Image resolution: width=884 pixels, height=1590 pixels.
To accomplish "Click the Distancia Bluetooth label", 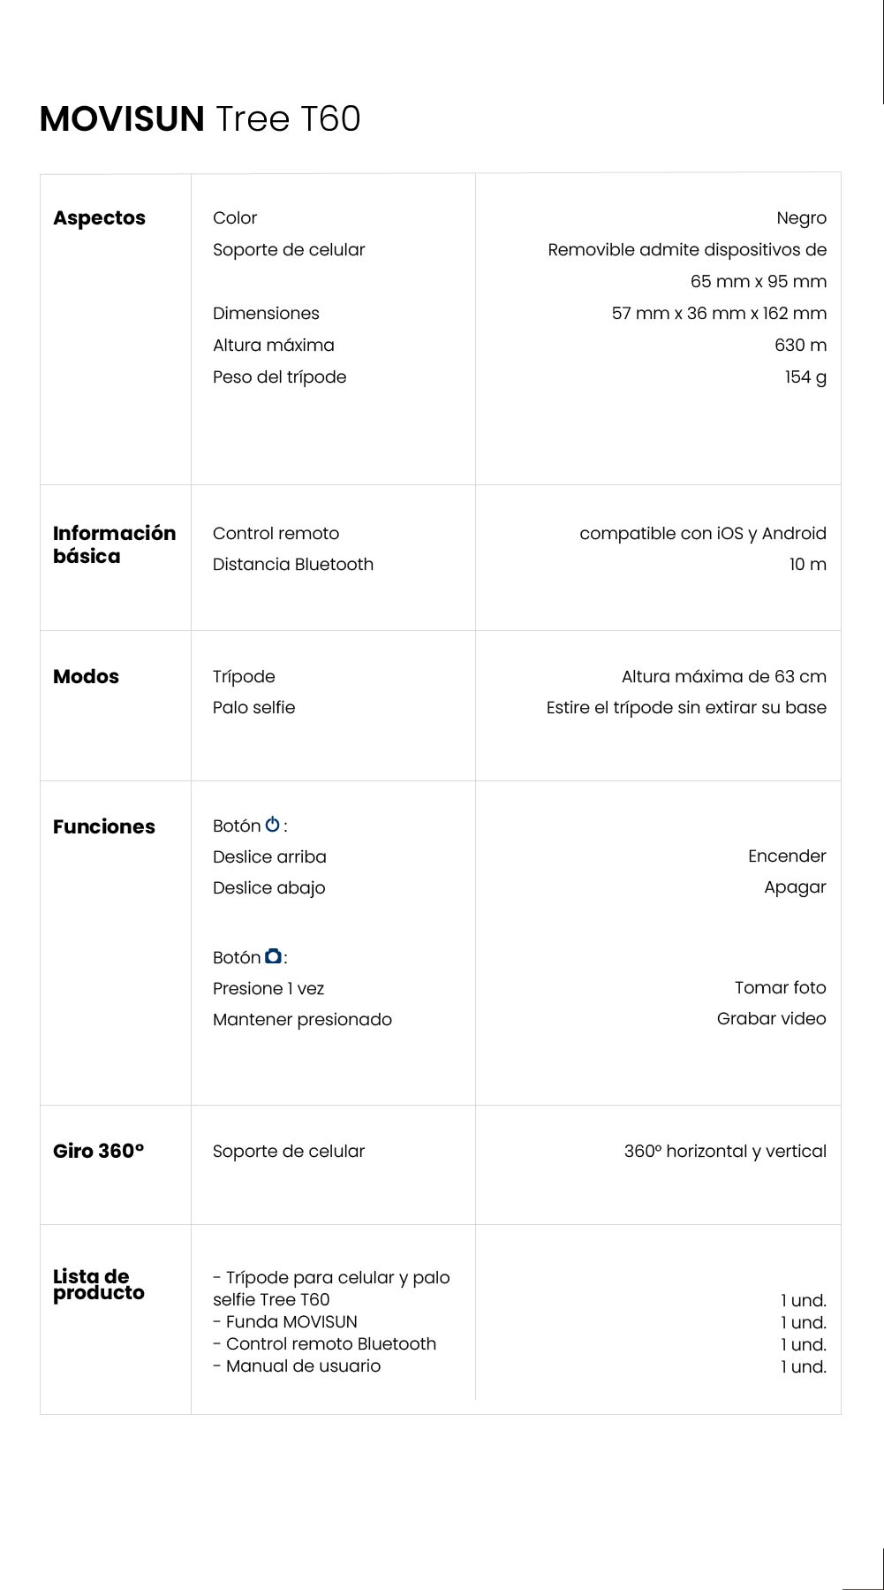I will pyautogui.click(x=292, y=565).
